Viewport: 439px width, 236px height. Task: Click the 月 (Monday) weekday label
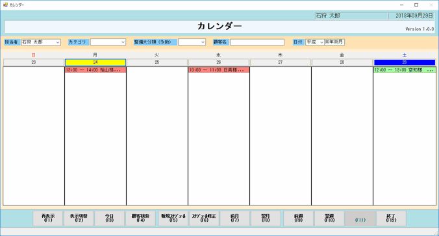(95, 55)
